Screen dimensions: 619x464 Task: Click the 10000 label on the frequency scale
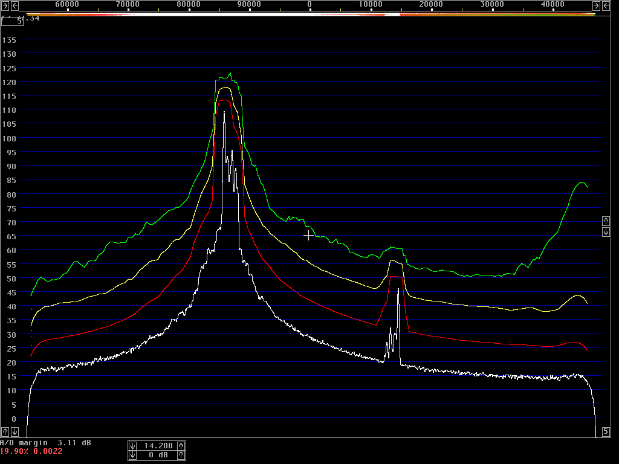[x=371, y=4]
